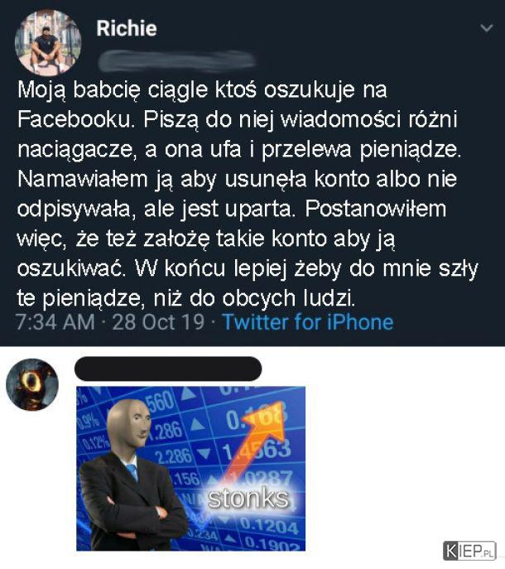
Task: Select the blurred handle below Richie
Action: 176,60
